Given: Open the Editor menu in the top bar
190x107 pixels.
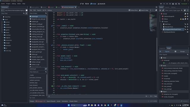Looking at the screenshot, I should 19,4.
